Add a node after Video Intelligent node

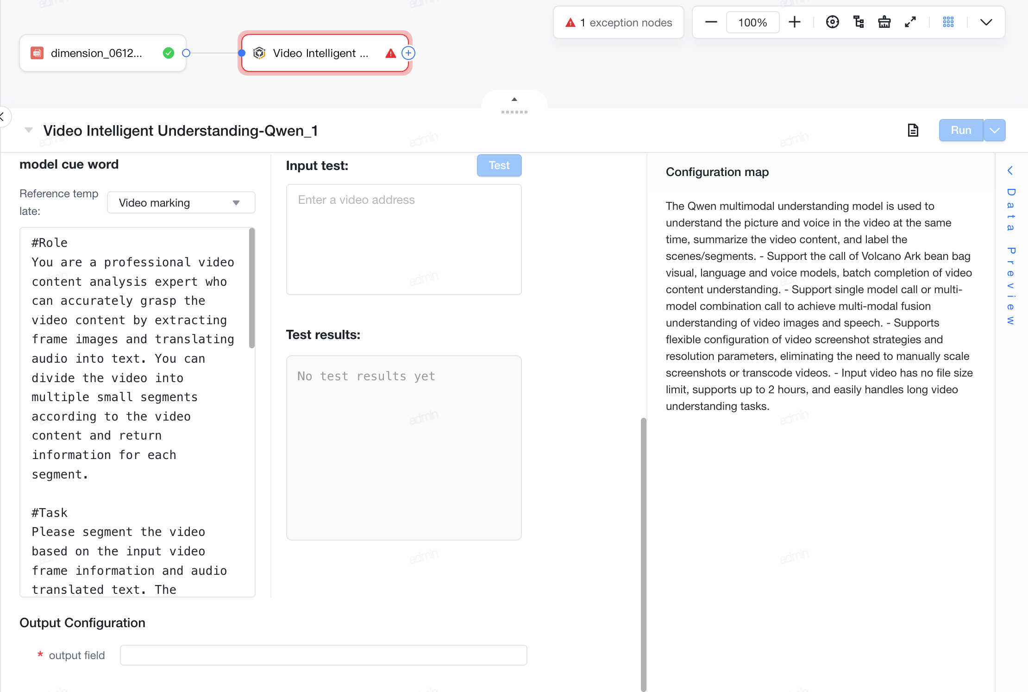[408, 53]
